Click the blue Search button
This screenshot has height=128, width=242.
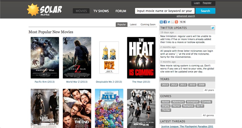pos(205,11)
